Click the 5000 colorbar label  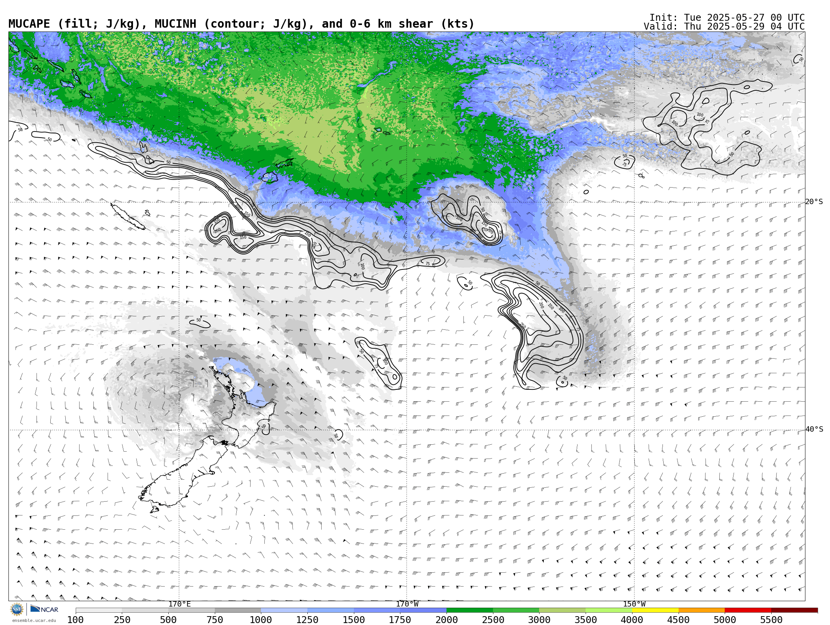[x=725, y=620]
